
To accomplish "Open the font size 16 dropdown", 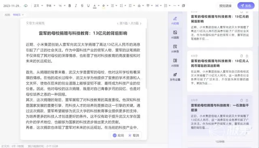I will pos(62,6).
